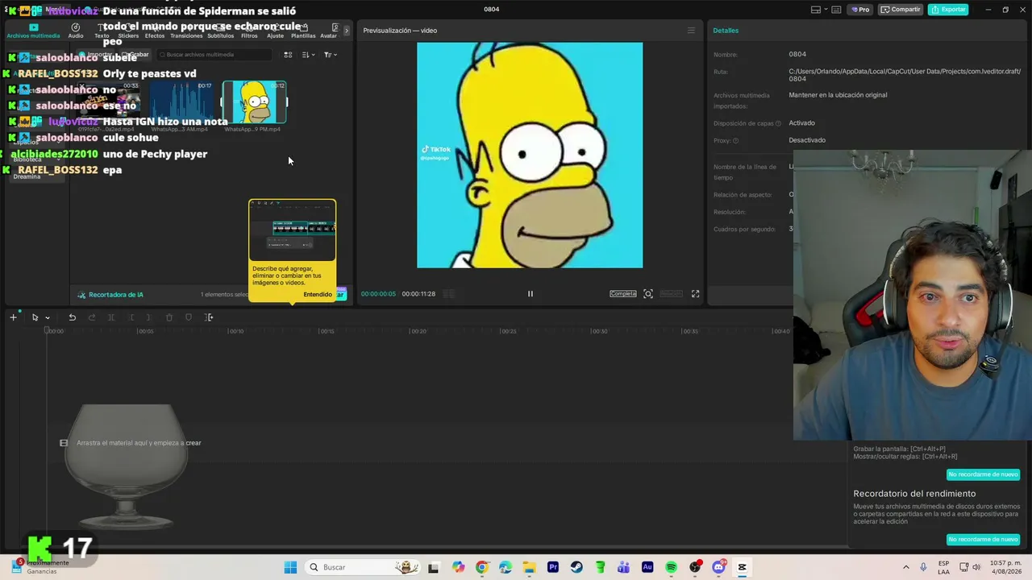Open the media sort dropdown
This screenshot has height=580, width=1032.
click(x=308, y=55)
